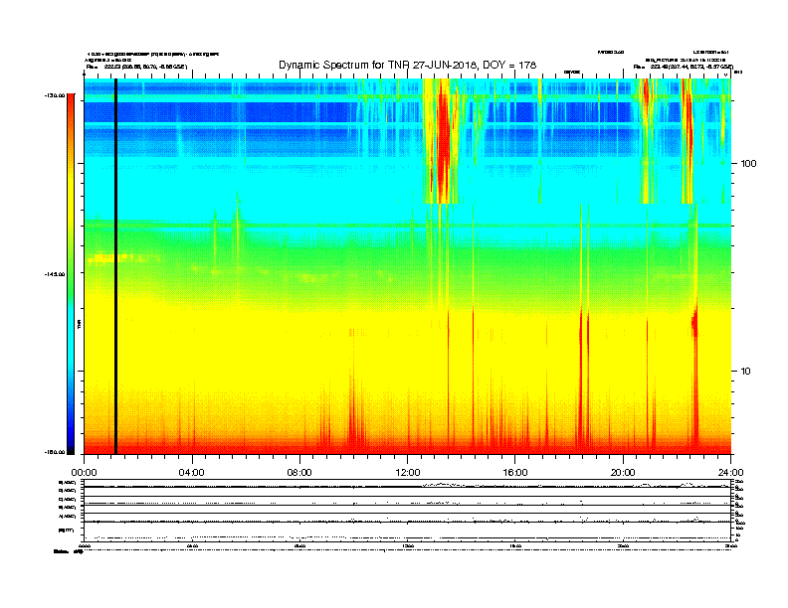This screenshot has width=788, height=608.
Task: Click the 12:00 time axis label
Action: 408,473
